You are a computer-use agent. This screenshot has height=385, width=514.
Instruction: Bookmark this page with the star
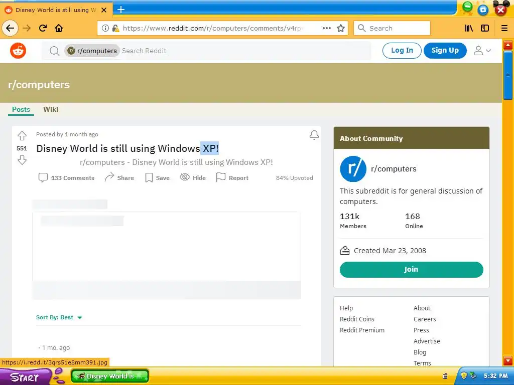pos(341,28)
